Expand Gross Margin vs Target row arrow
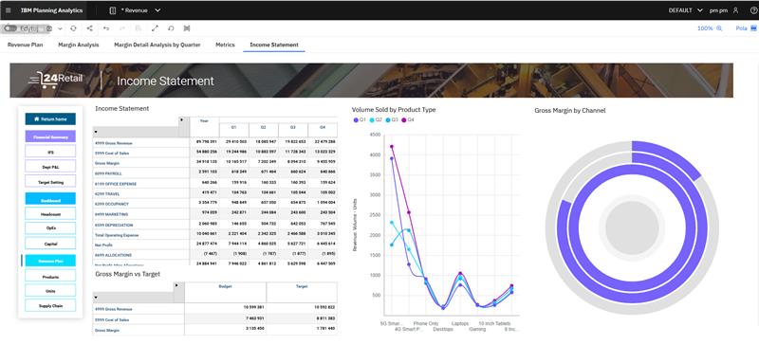 pyautogui.click(x=96, y=298)
